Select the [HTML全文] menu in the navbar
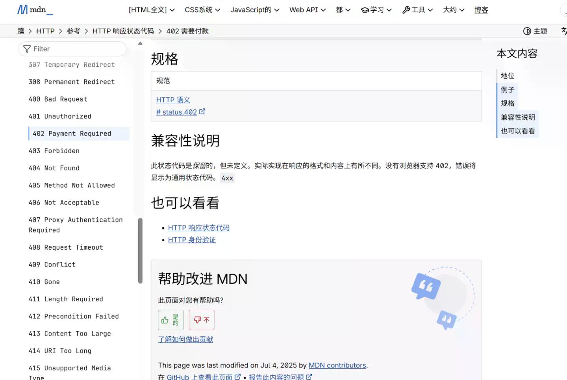 click(148, 10)
